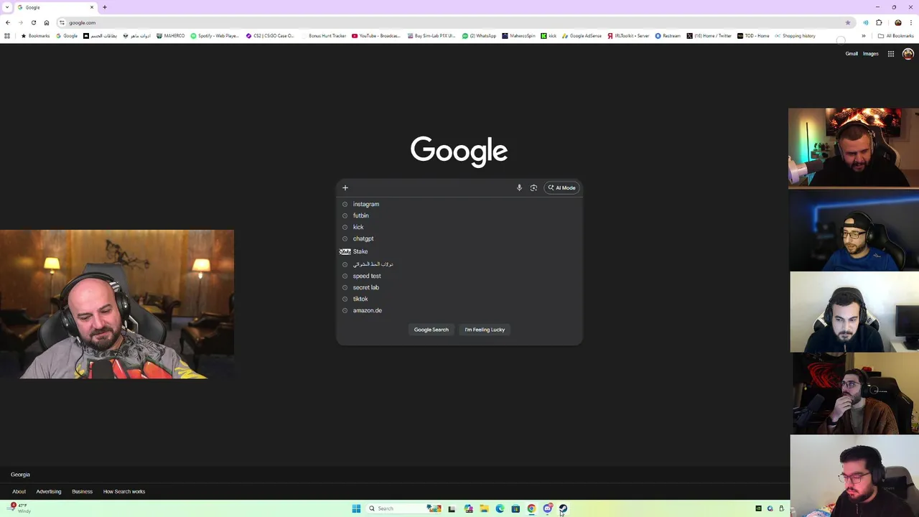Open the MAHERCO bookmark

coord(170,36)
